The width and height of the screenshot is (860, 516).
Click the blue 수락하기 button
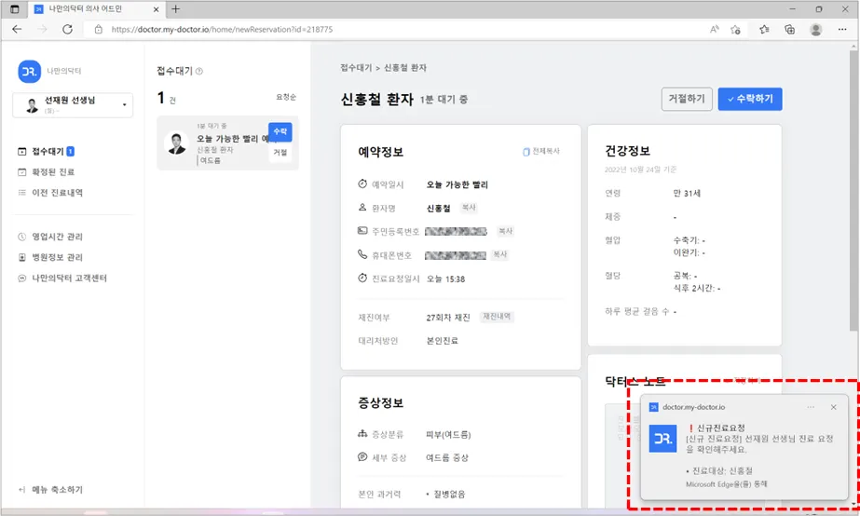click(x=750, y=100)
